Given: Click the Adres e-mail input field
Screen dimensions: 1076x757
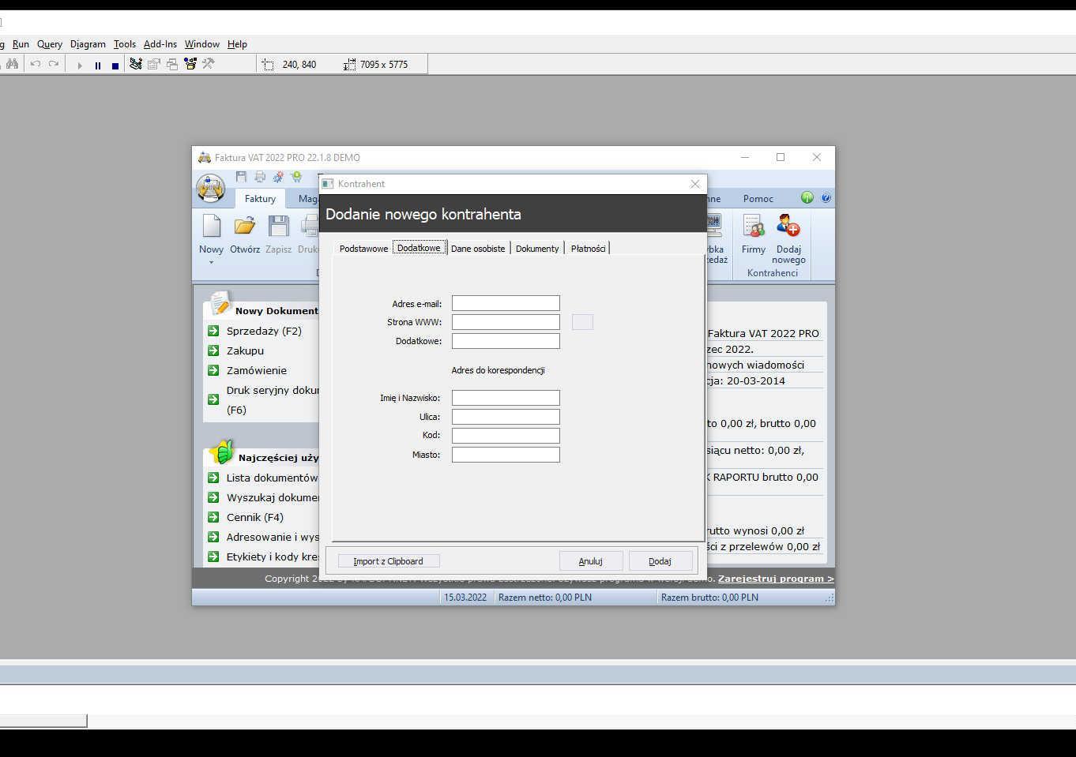Looking at the screenshot, I should coord(506,304).
